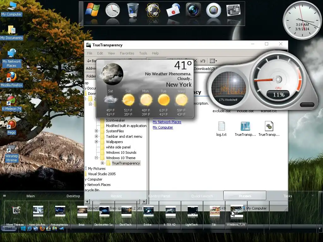This screenshot has width=323, height=242.
Task: Select My Pictures in folder tree
Action: [x=97, y=169]
